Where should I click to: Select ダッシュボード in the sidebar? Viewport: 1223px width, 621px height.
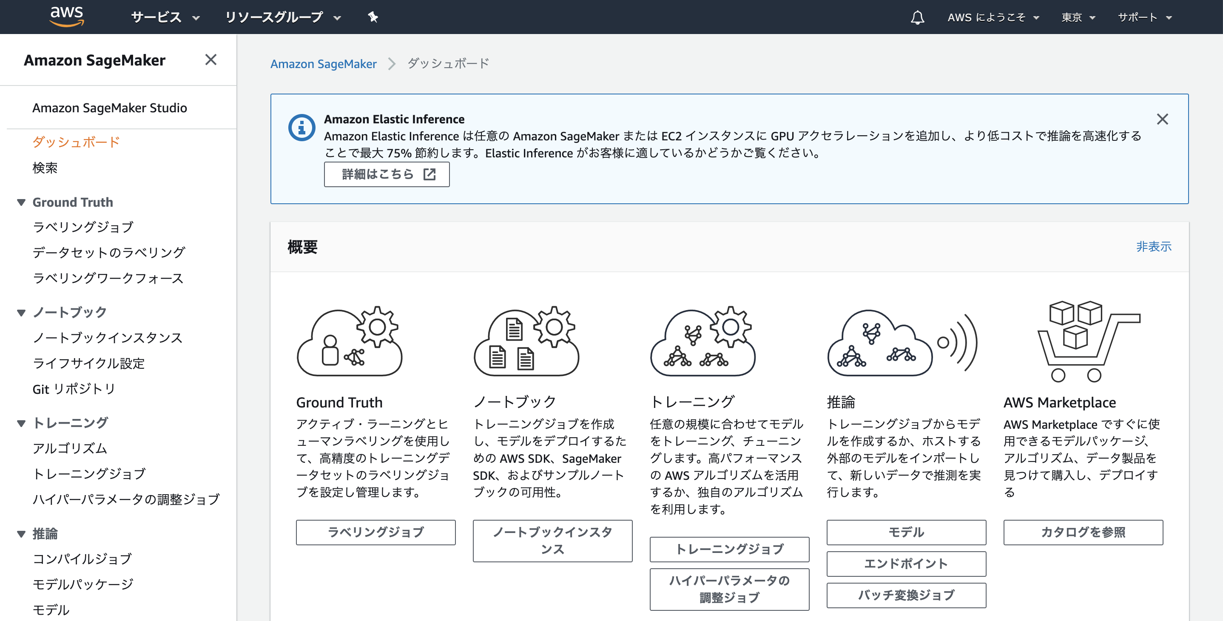tap(76, 142)
